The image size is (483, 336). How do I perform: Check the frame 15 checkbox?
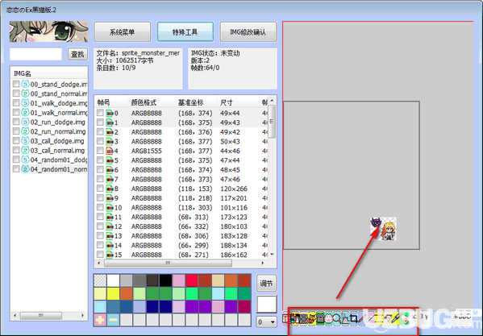100,255
